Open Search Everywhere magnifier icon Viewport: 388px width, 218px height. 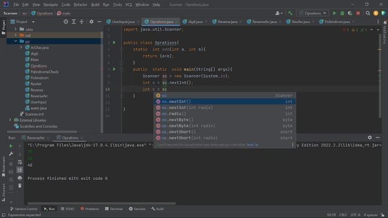point(368,13)
